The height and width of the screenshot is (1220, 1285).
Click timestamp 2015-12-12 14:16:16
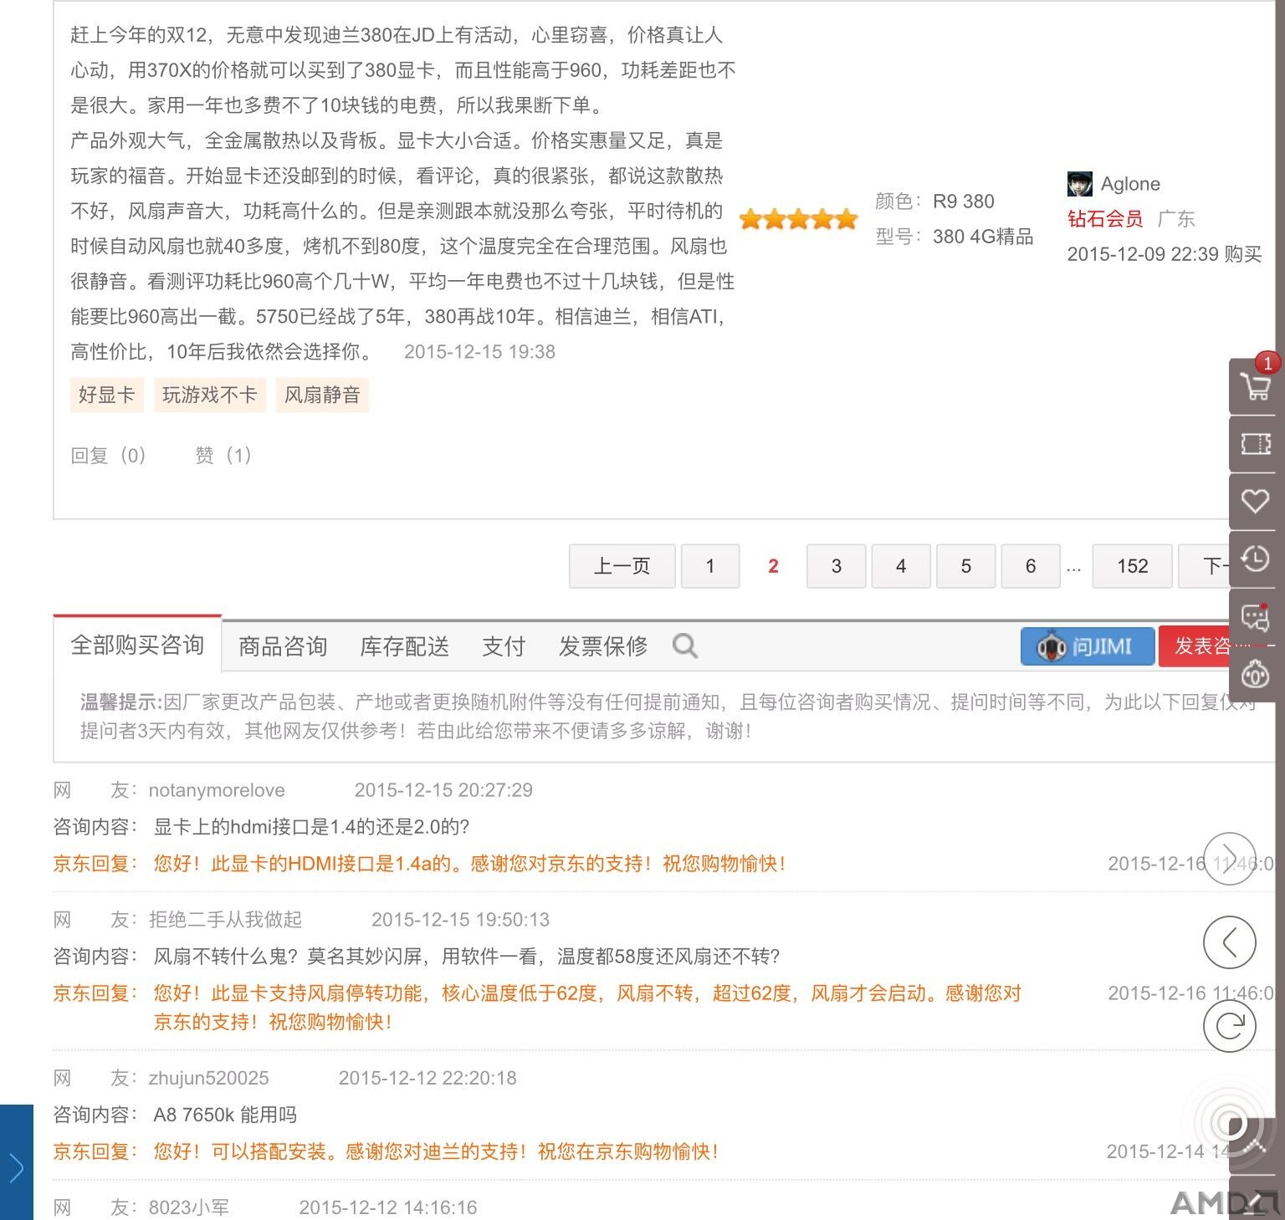pos(388,1207)
